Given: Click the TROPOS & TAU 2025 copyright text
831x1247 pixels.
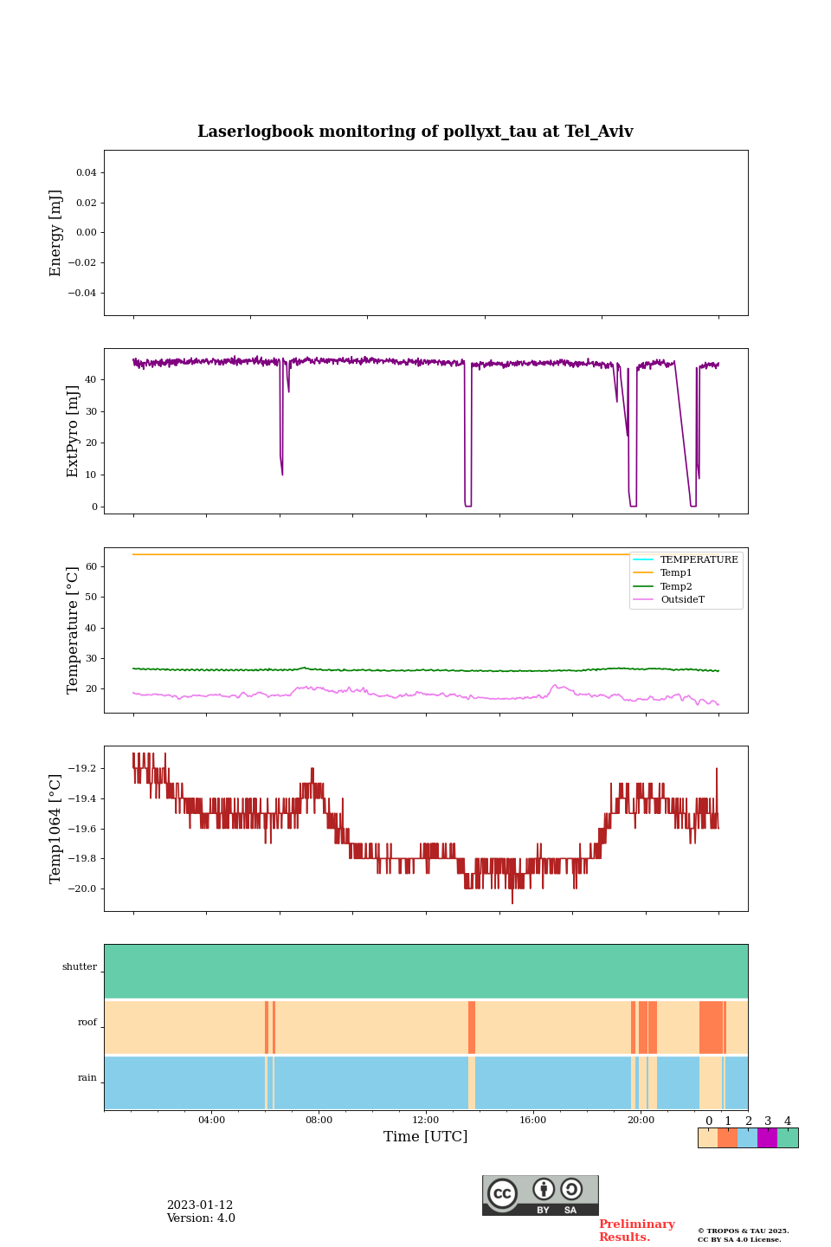Looking at the screenshot, I should pyautogui.click(x=744, y=1231).
